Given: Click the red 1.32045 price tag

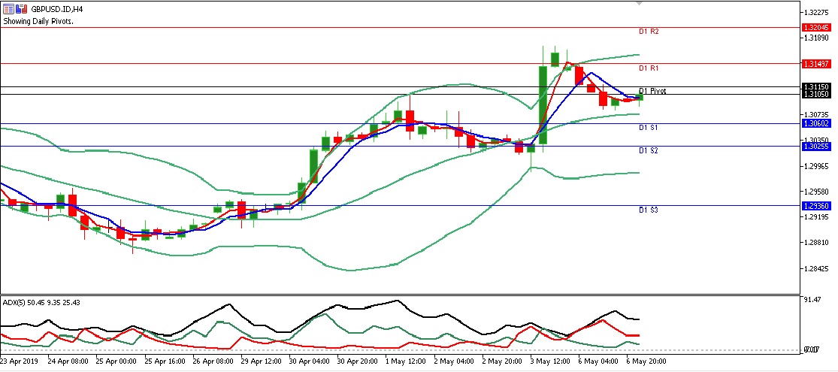Looking at the screenshot, I should pos(816,27).
